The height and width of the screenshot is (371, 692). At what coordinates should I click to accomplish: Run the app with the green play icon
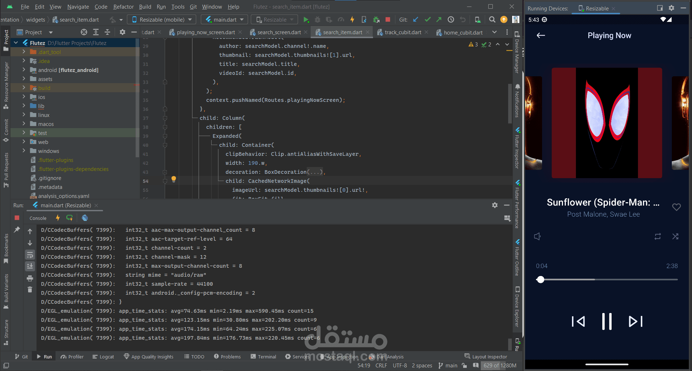coord(306,20)
